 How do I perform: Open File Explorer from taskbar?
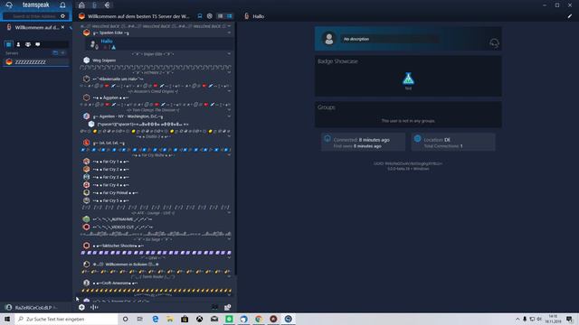[170, 319]
